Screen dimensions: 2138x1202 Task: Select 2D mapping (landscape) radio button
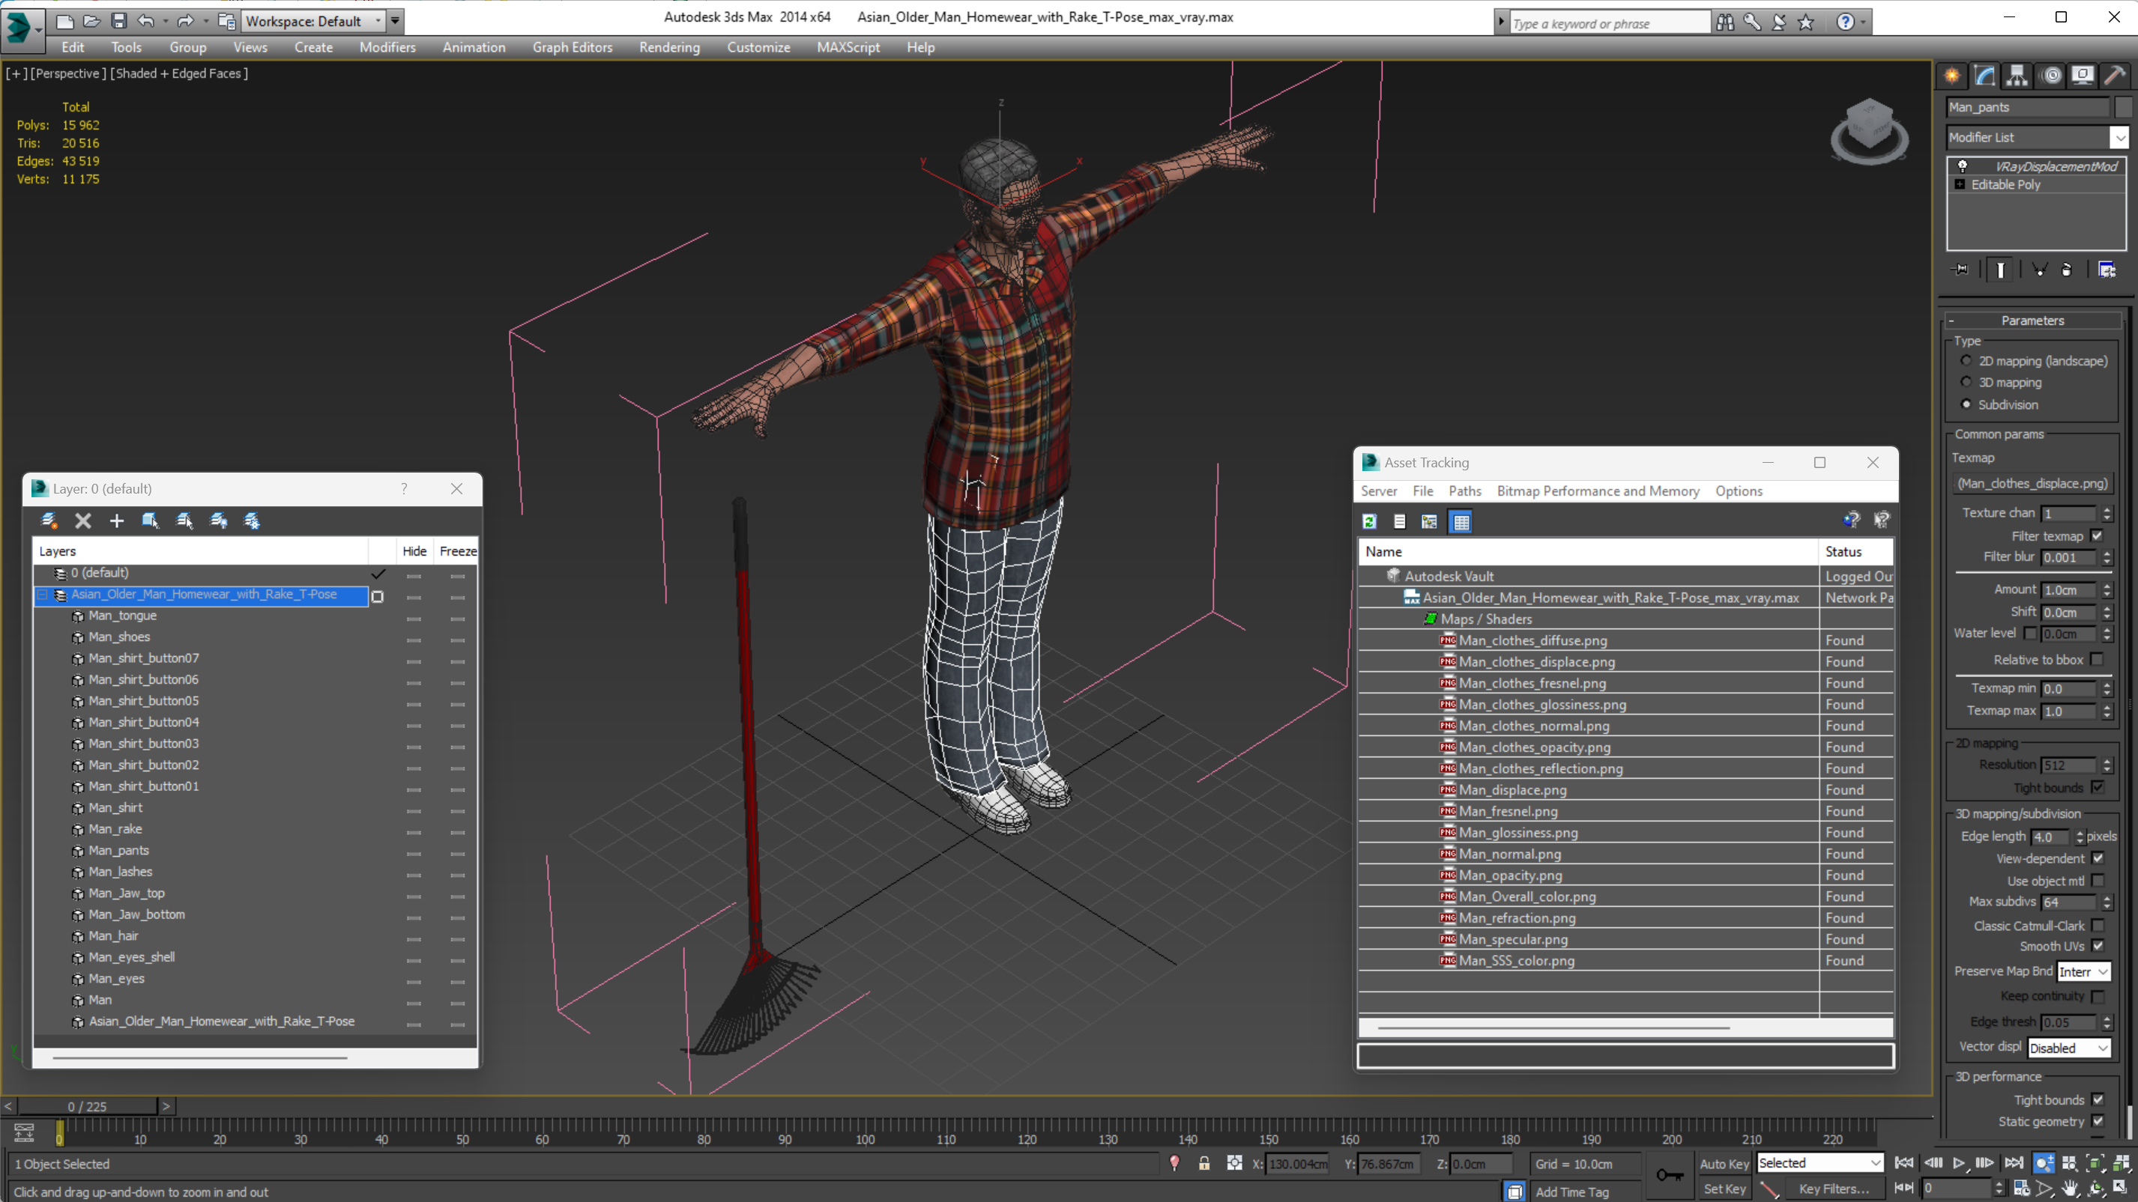1966,360
